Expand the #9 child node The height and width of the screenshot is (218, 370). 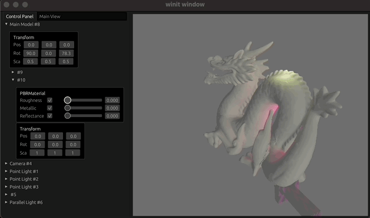tap(13, 72)
